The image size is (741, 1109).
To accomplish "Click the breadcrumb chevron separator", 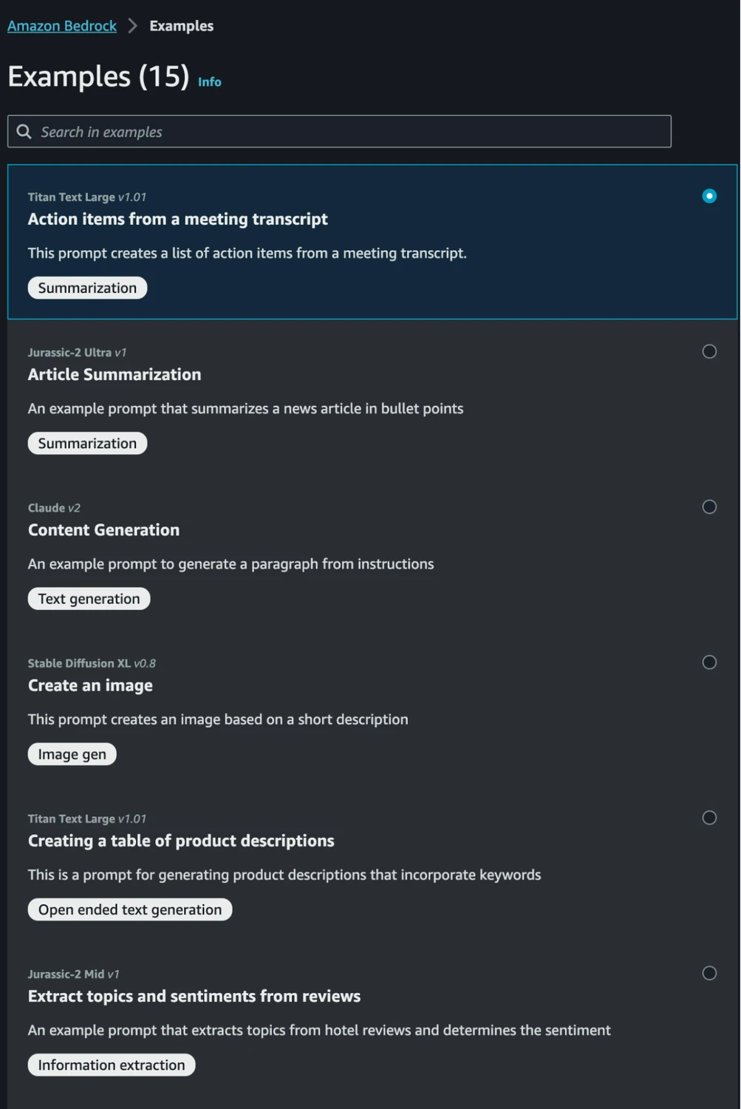I will pos(132,24).
